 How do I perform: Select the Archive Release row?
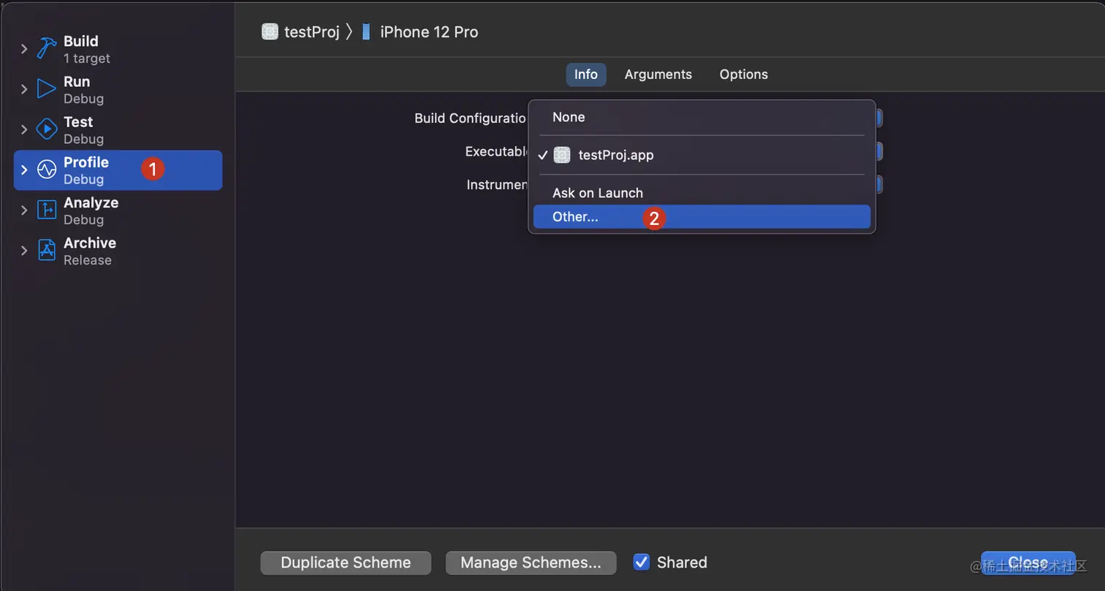pyautogui.click(x=118, y=251)
